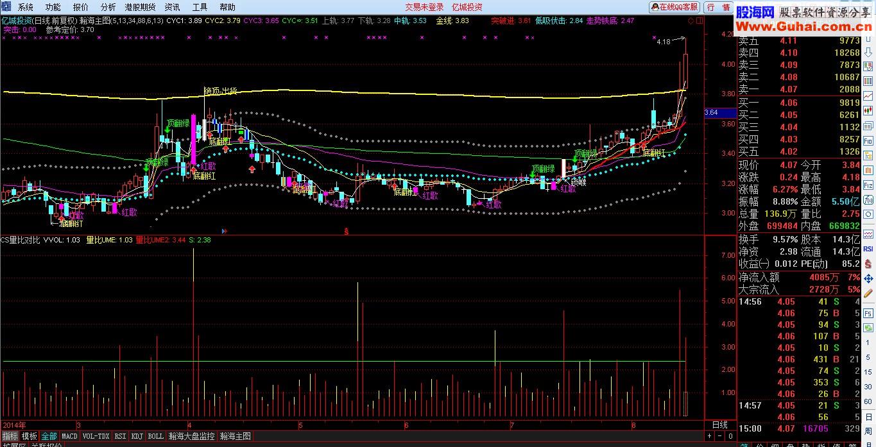Open the 功能 menu
This screenshot has width=876, height=447.
(53, 7)
